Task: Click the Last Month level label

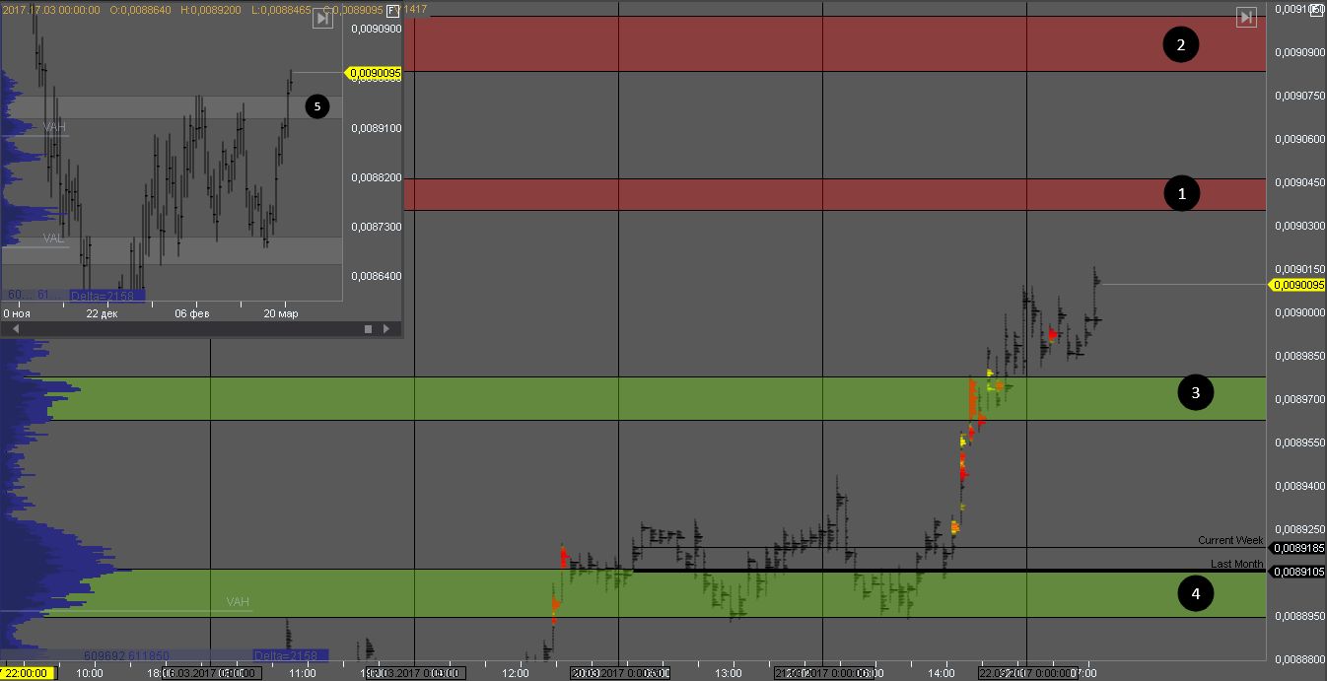Action: [1236, 564]
